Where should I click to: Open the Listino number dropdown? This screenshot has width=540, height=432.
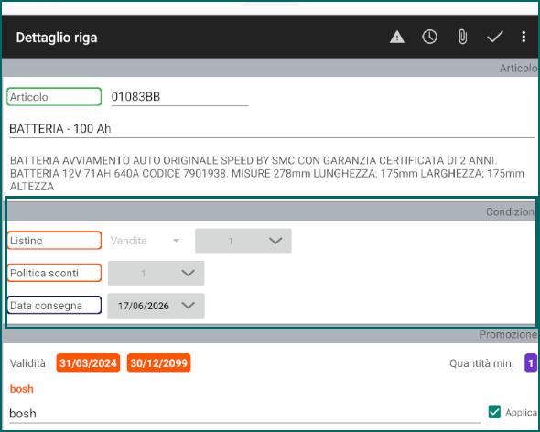coord(243,241)
